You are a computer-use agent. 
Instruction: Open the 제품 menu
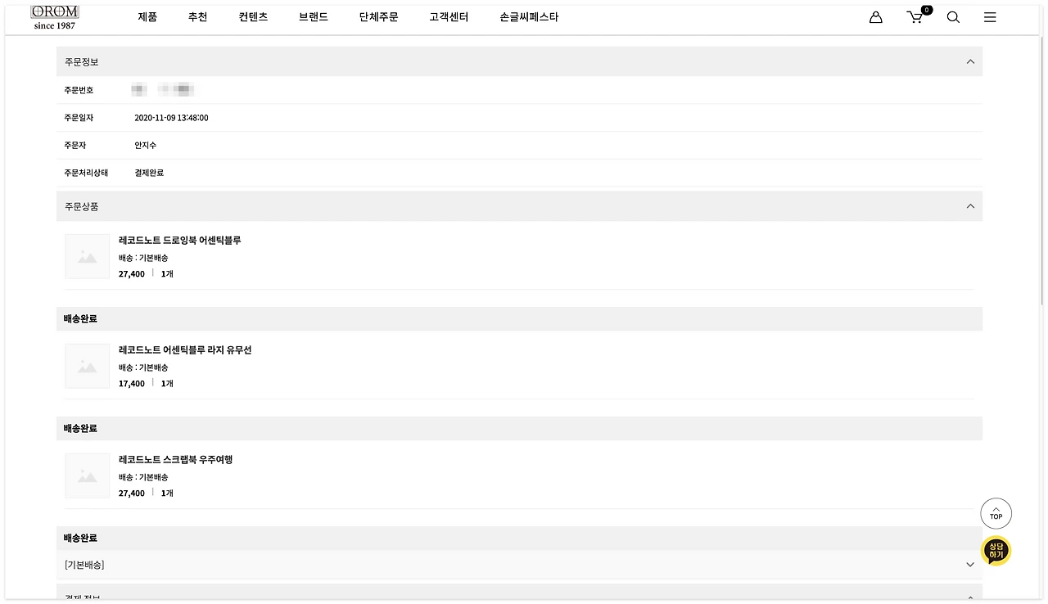pos(147,17)
